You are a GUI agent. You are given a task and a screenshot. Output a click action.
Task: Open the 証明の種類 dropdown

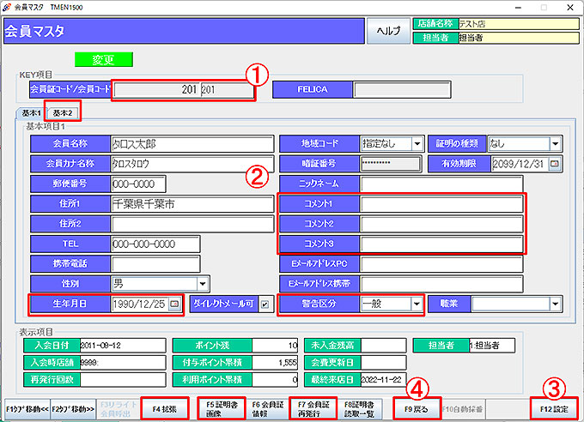coord(555,143)
